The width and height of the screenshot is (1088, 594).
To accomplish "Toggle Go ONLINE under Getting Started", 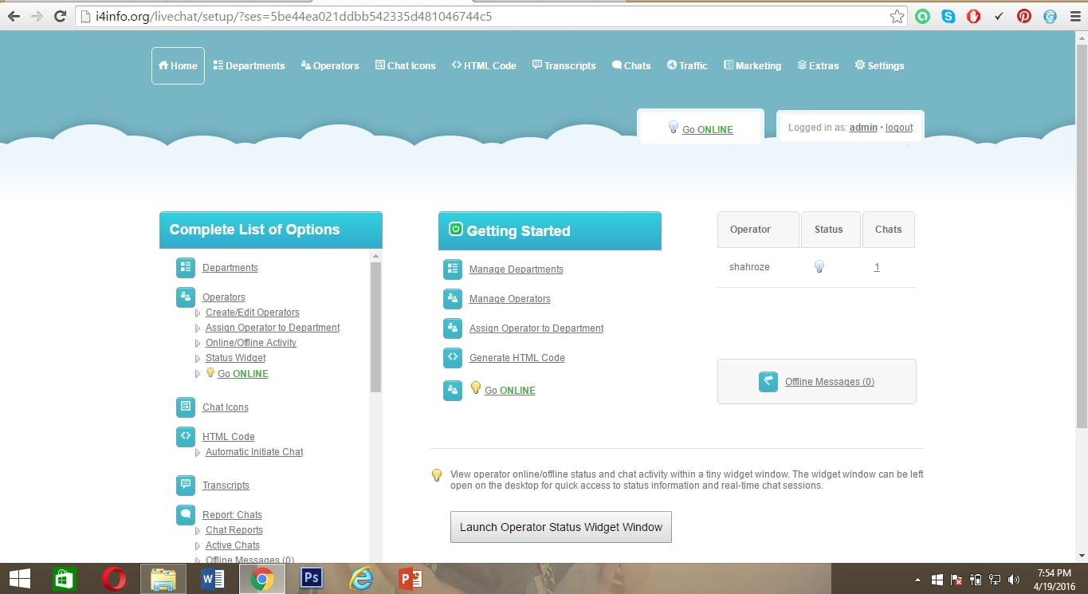I will click(509, 390).
